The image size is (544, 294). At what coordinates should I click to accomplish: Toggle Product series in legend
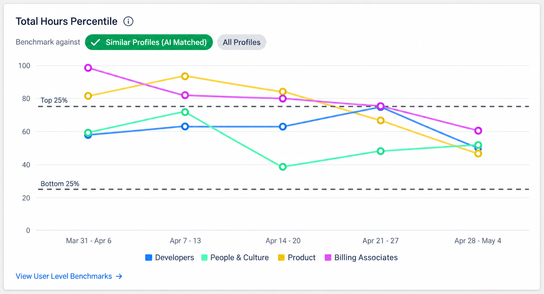tap(297, 258)
